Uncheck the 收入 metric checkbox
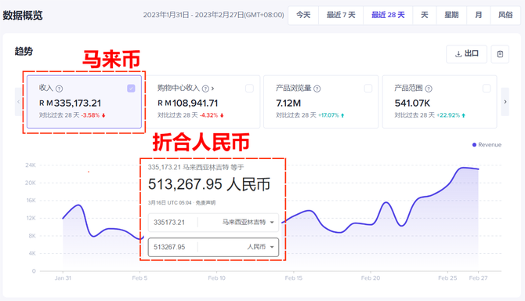The height and width of the screenshot is (301, 525). (x=131, y=89)
